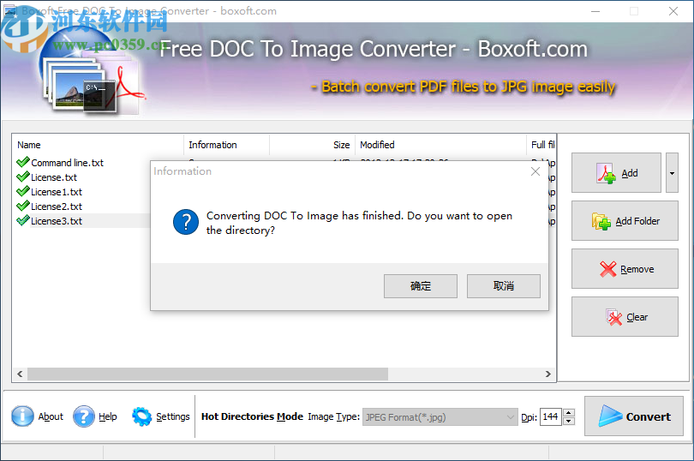Open the About info icon
The image size is (694, 461).
coord(22,416)
